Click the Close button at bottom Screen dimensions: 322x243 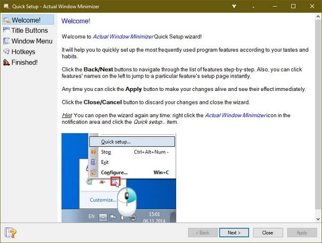(268, 233)
